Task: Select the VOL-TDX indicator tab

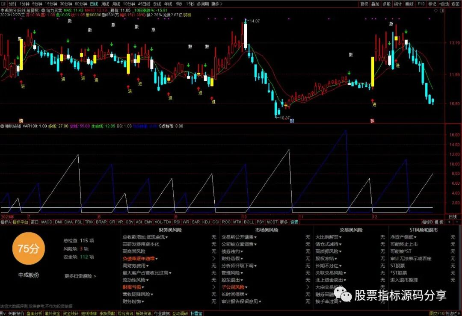Action: pos(163,222)
